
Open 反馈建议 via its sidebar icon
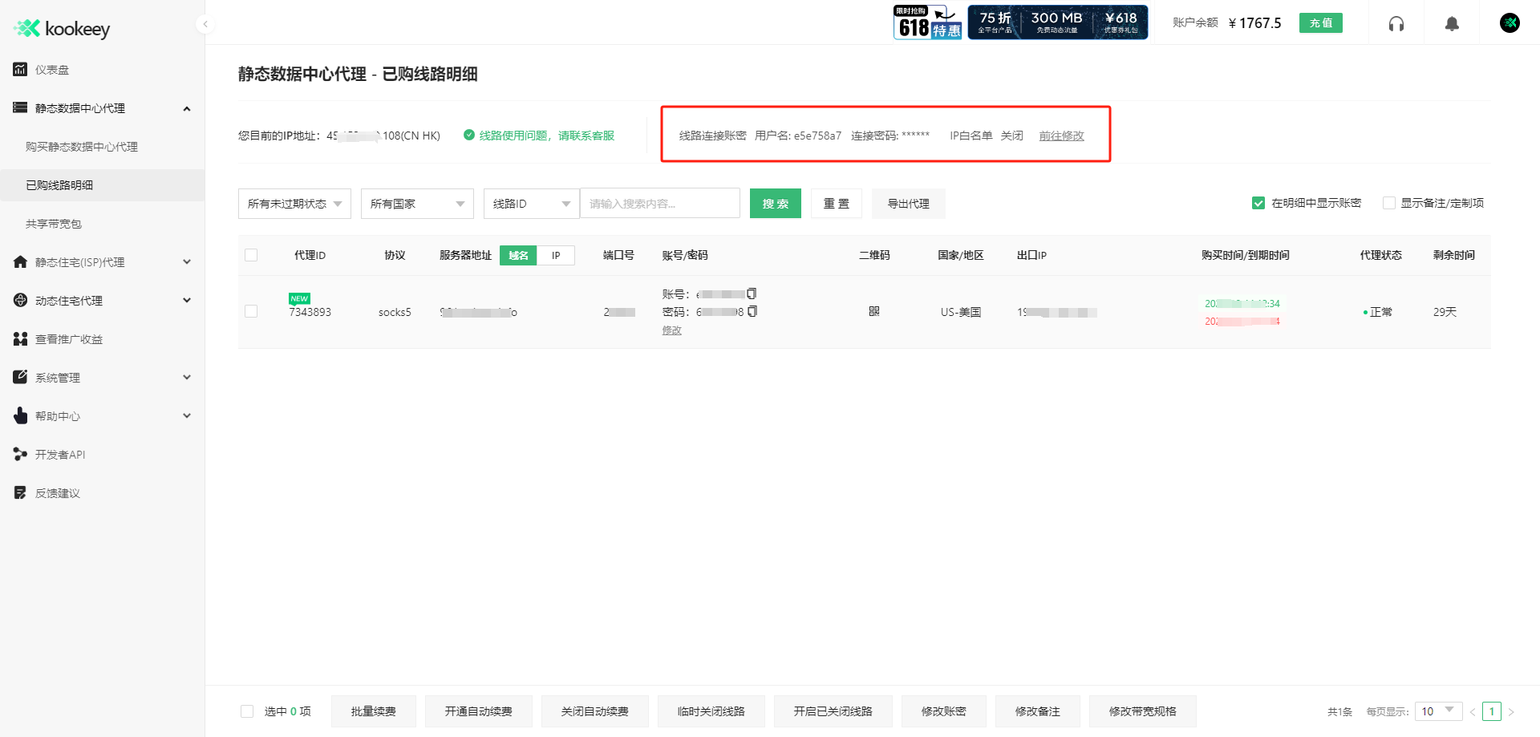tap(19, 492)
